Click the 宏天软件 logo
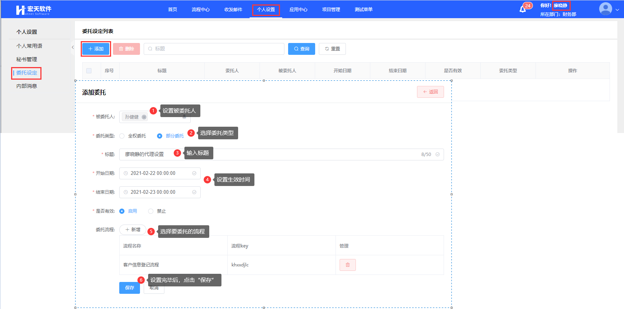624x309 pixels. [34, 10]
